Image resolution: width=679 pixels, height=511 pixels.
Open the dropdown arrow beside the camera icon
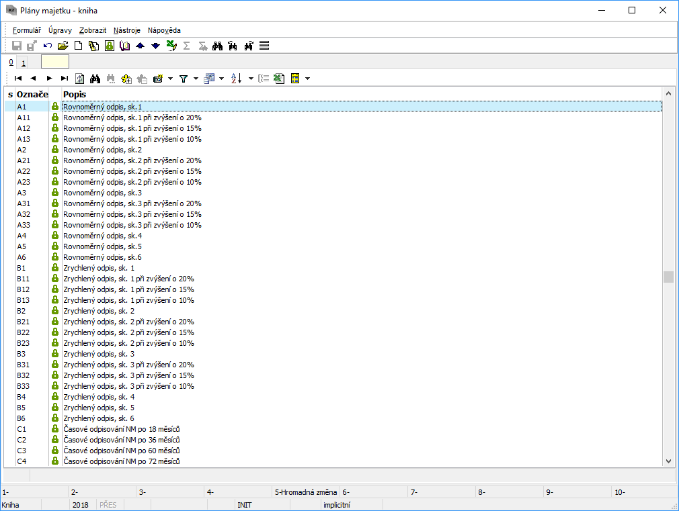170,79
